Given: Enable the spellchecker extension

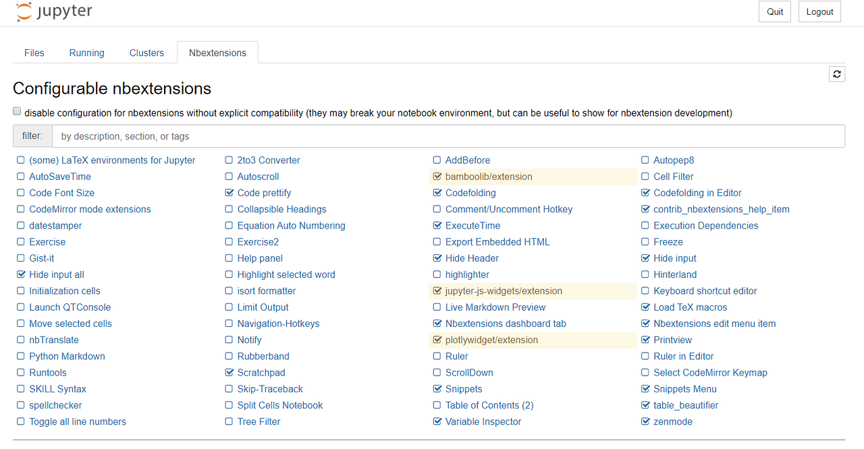Looking at the screenshot, I should pyautogui.click(x=20, y=405).
